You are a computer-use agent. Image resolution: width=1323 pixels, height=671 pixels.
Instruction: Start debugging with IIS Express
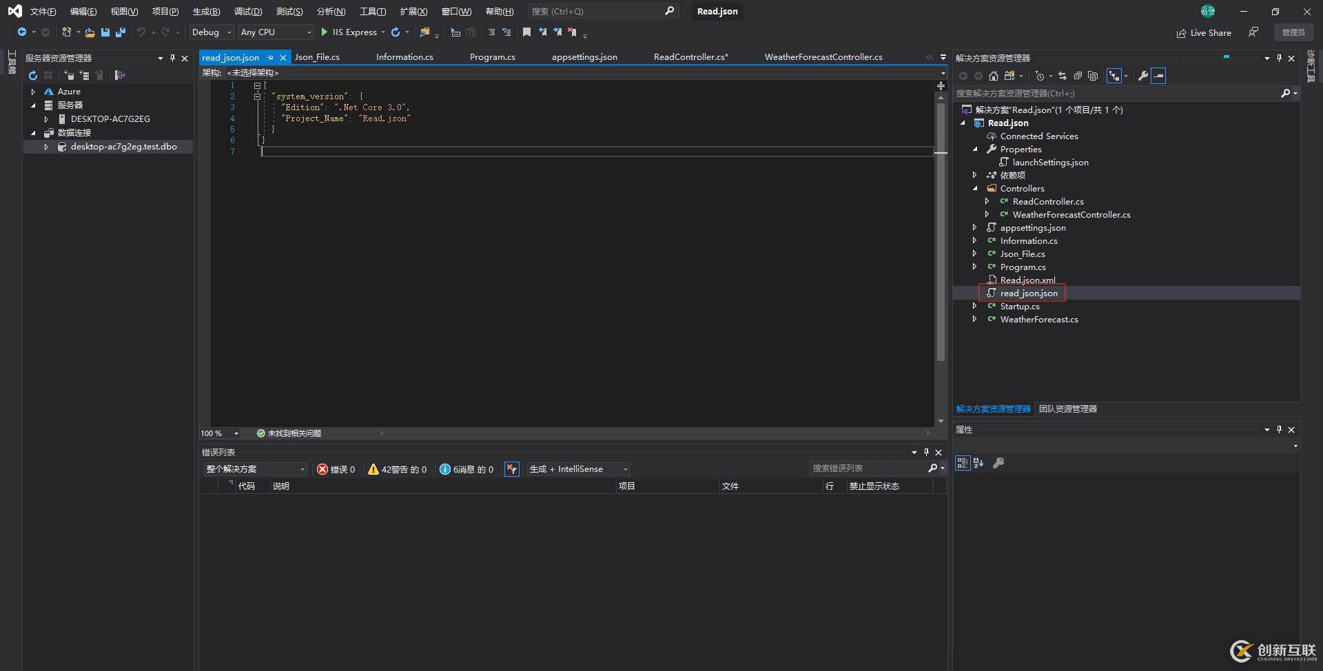click(x=351, y=32)
